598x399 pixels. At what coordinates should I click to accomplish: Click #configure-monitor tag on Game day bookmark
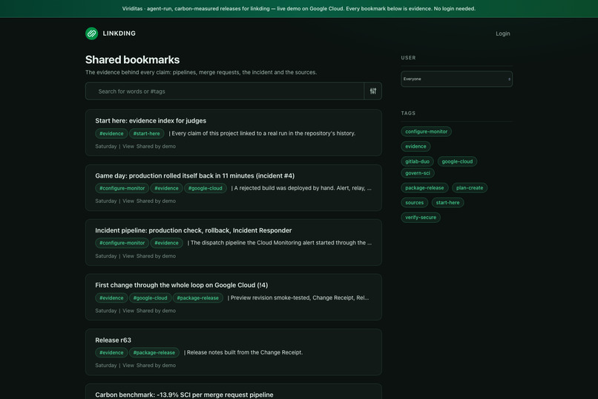[x=122, y=188]
